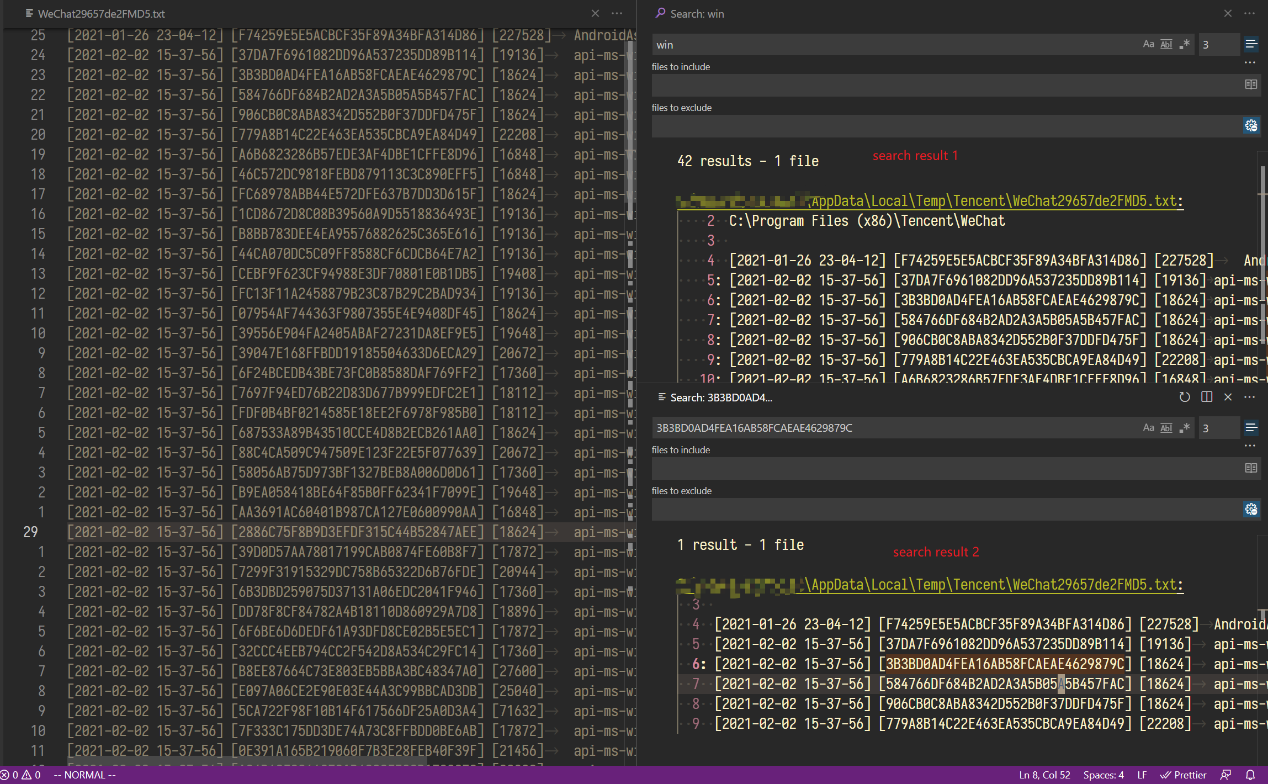Viewport: 1268px width, 784px height.
Task: Open 3B3BD0AD search results in editor
Action: pos(1207,397)
